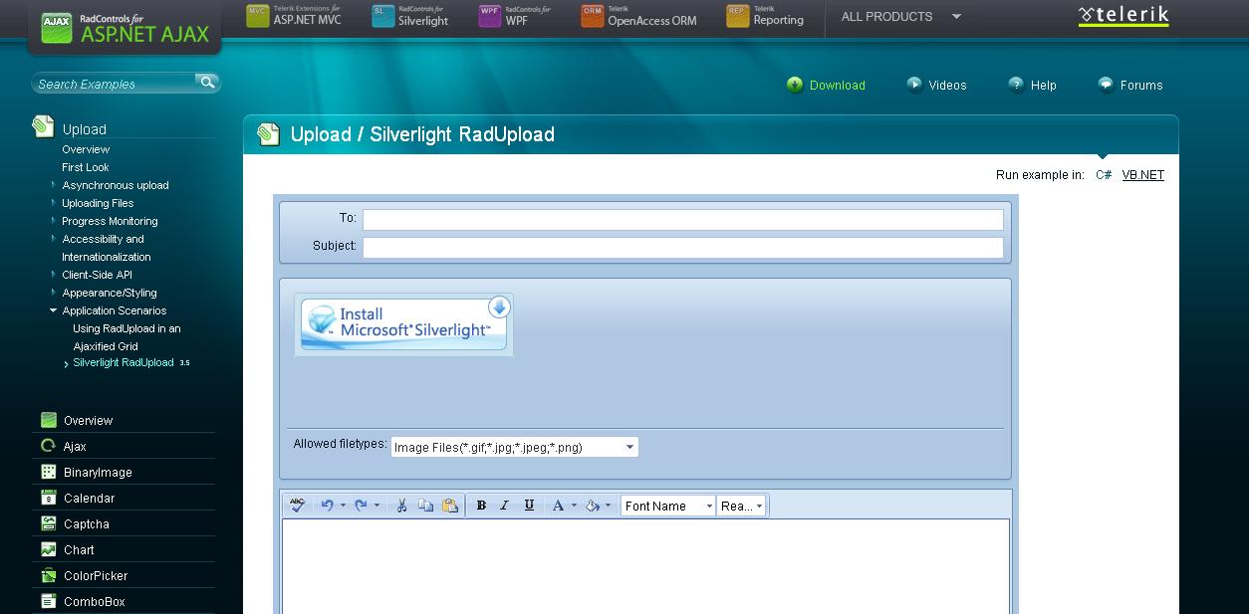1249x614 pixels.
Task: Toggle Bold formatting
Action: point(481,506)
